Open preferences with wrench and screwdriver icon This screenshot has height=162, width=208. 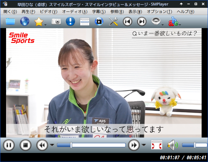pyautogui.click(x=113, y=21)
